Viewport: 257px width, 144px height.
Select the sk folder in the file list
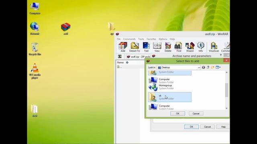point(169,97)
